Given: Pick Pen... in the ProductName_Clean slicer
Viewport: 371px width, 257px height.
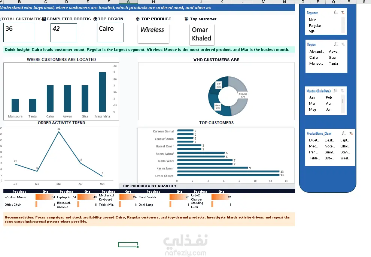Looking at the screenshot, I should click(314, 152).
